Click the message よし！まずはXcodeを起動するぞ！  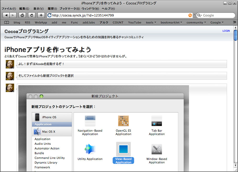(x=122, y=64)
